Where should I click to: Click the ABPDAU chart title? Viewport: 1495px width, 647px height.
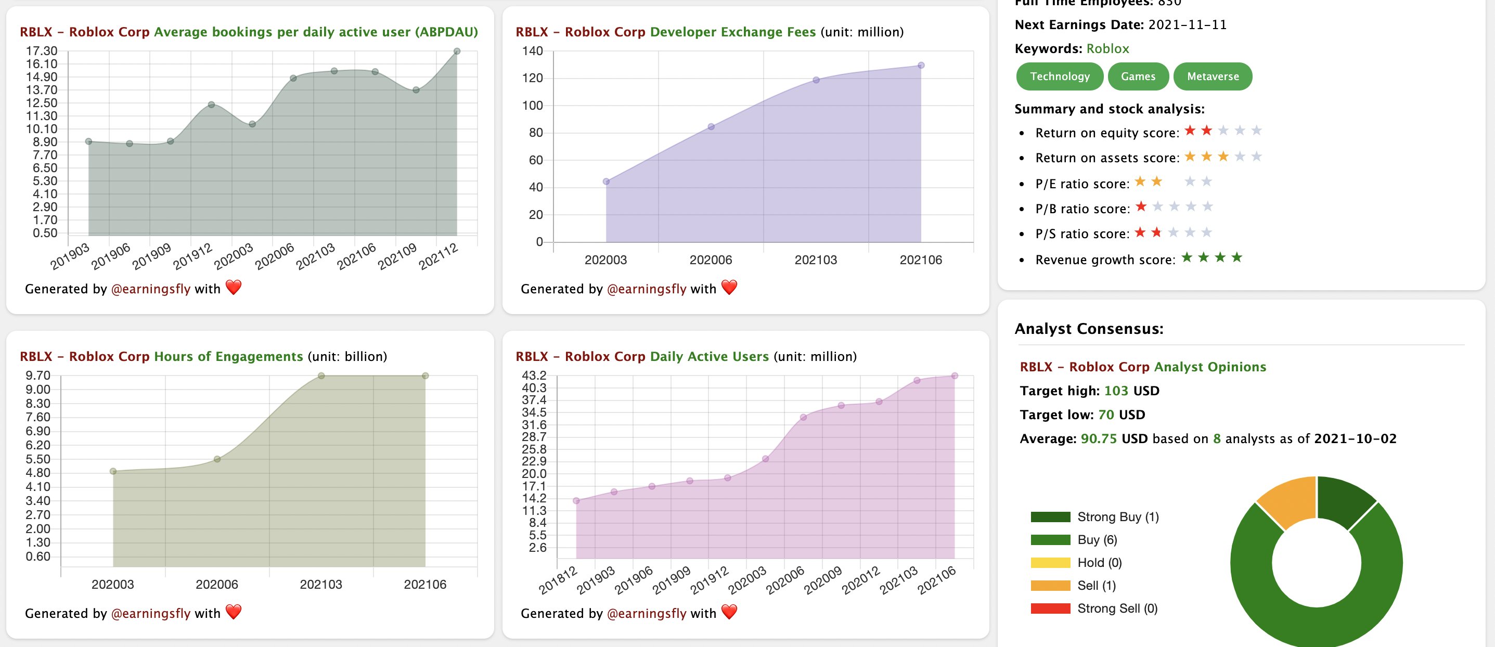(249, 32)
